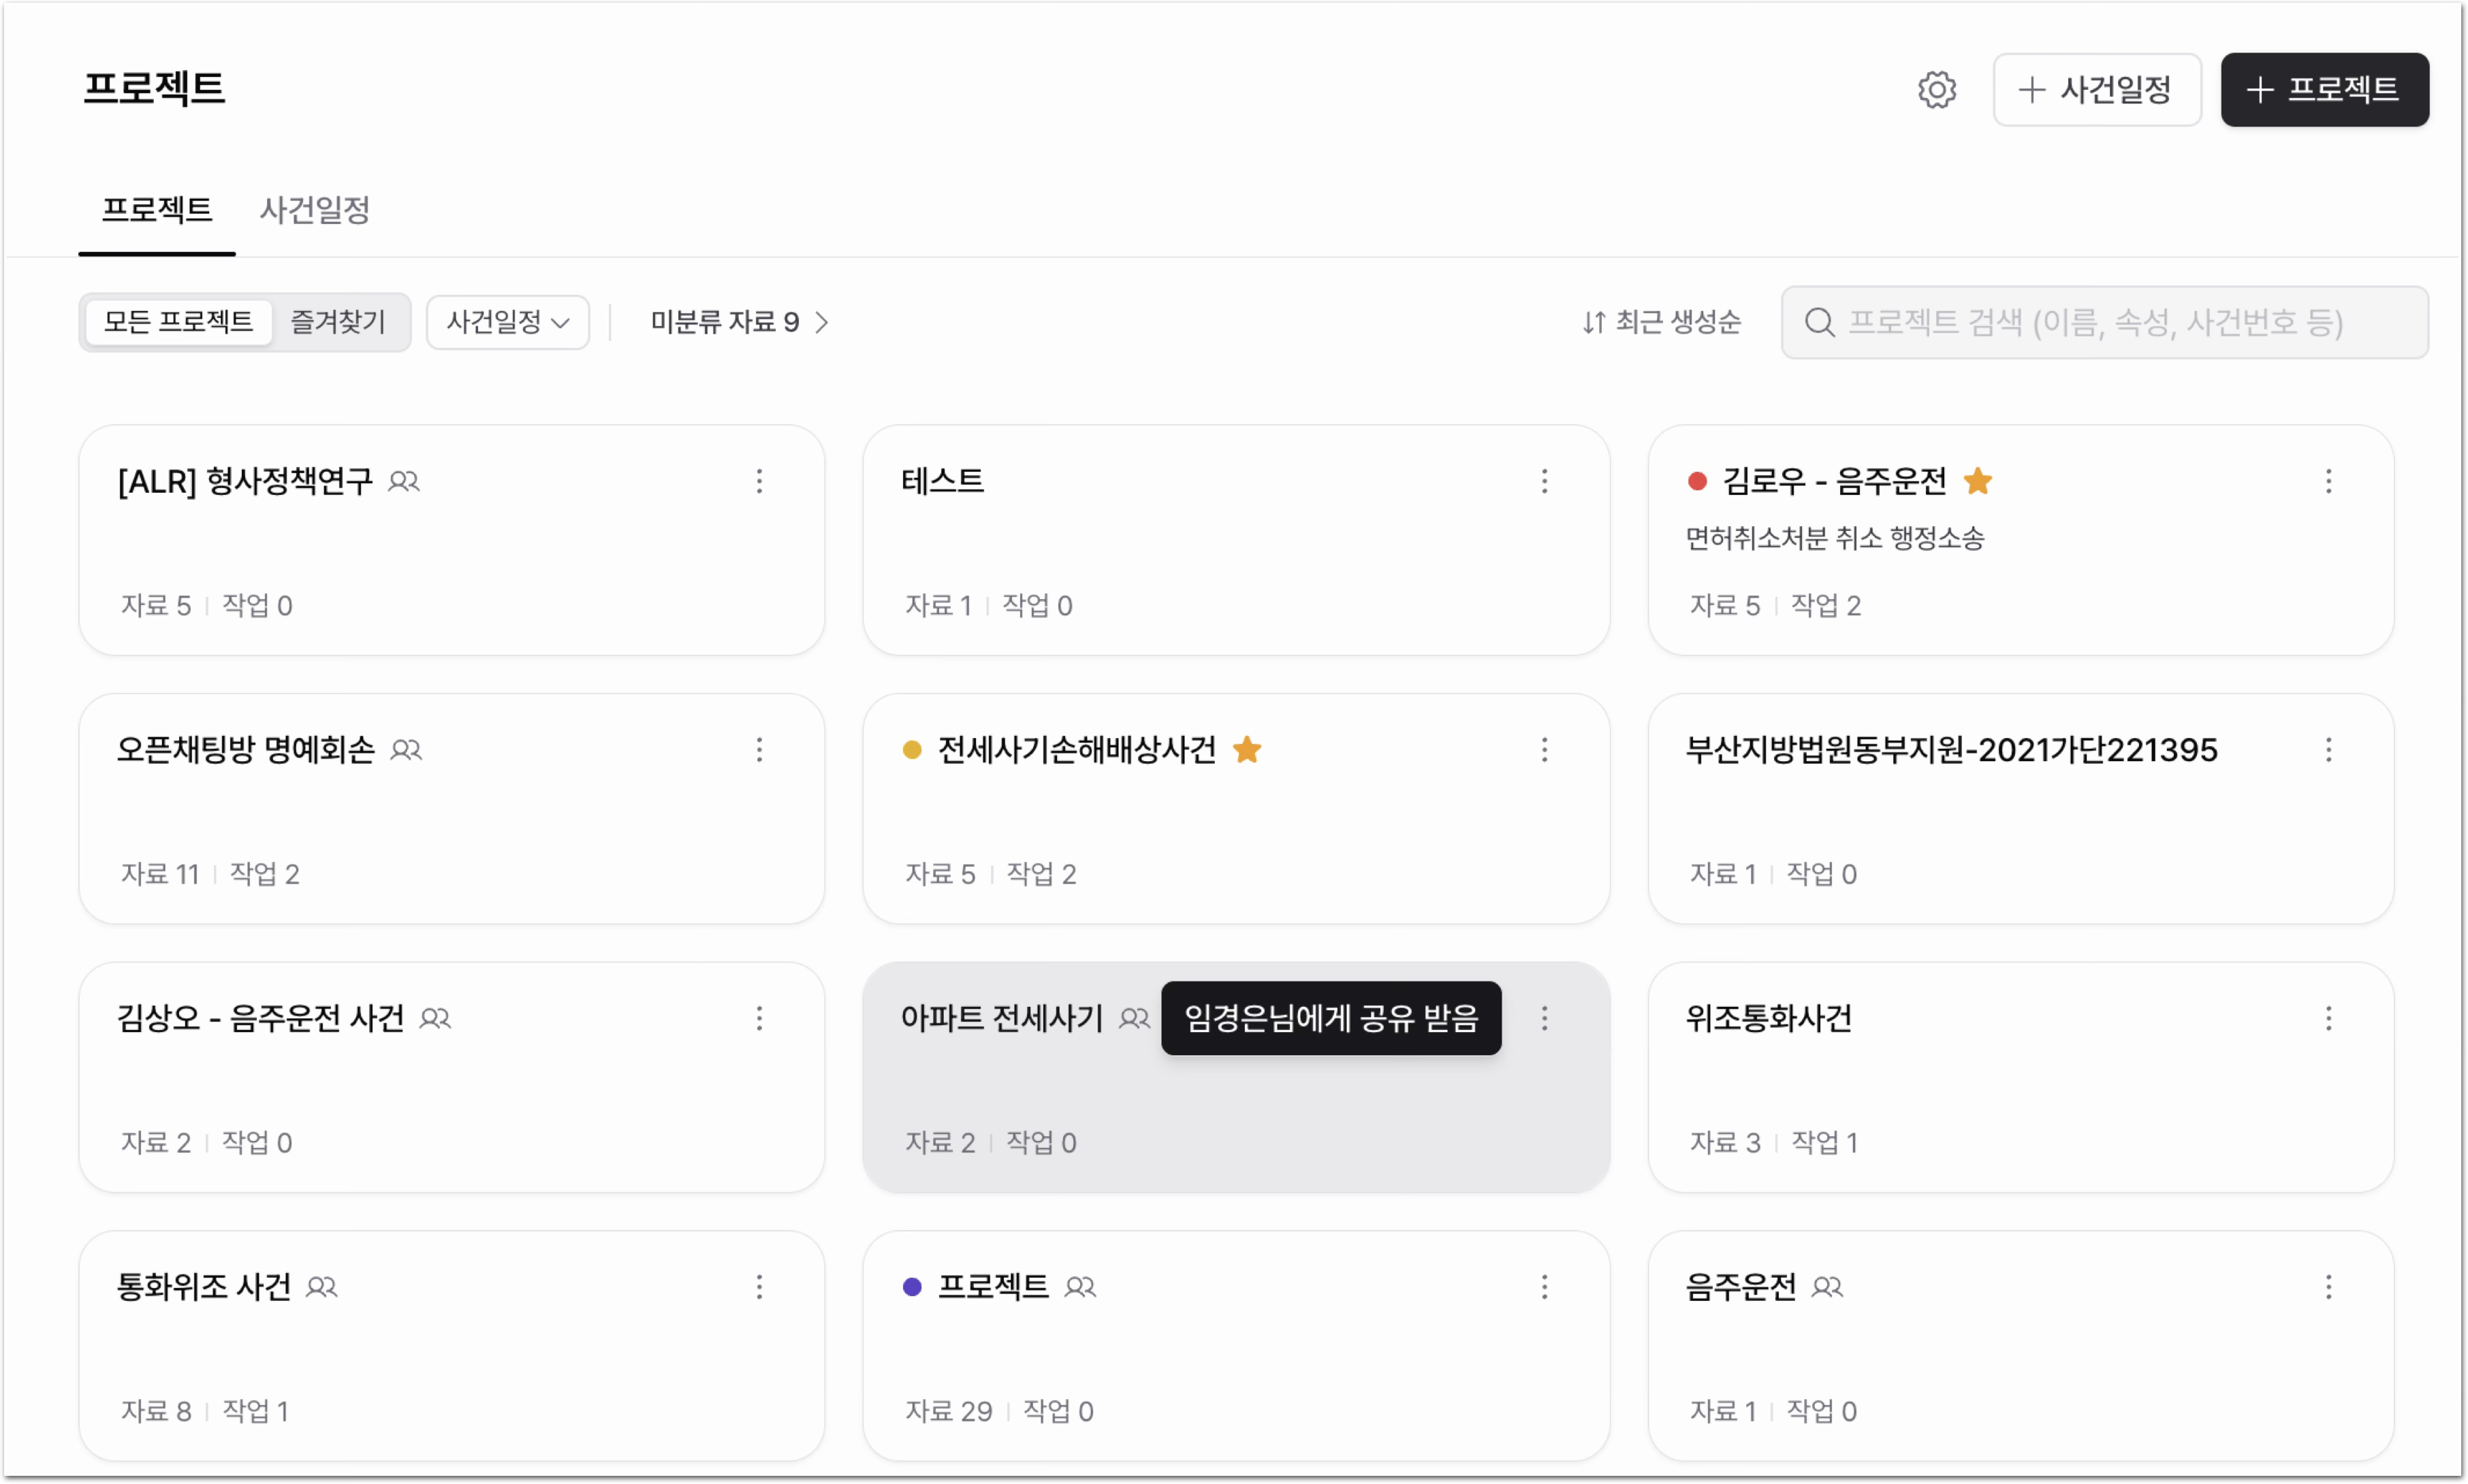Click the search magnifier icon

1818,322
